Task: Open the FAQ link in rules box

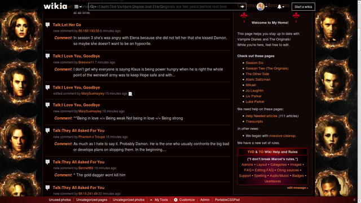Action: click(248, 170)
